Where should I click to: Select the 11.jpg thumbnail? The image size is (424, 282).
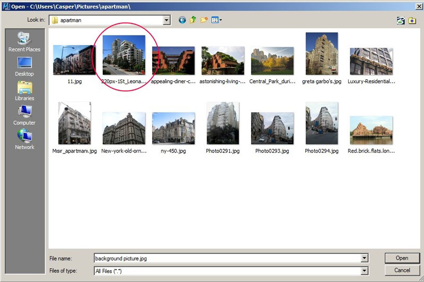click(x=74, y=60)
